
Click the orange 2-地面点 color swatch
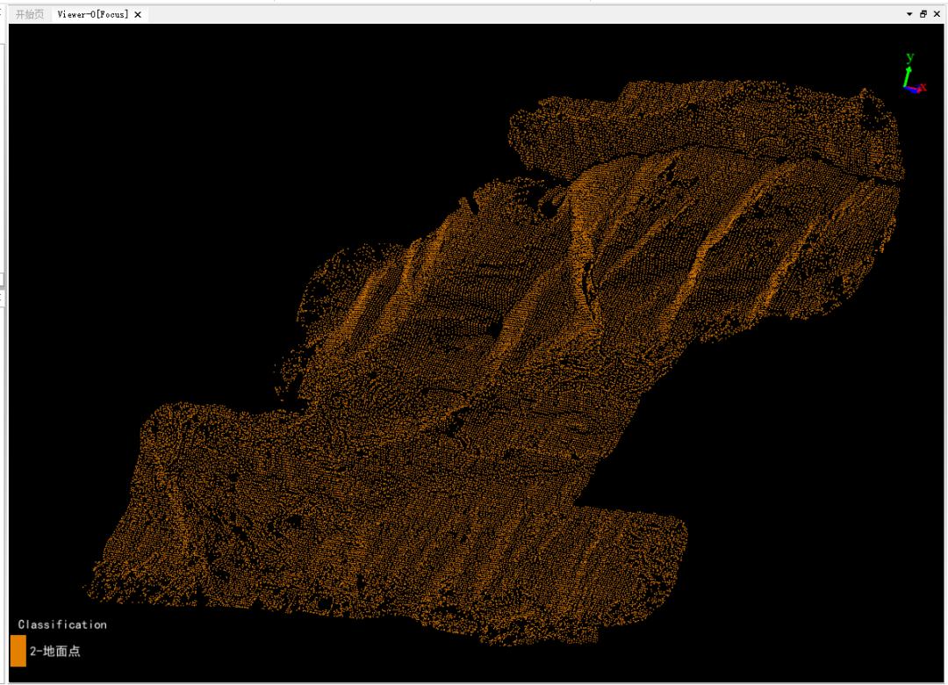(x=18, y=651)
